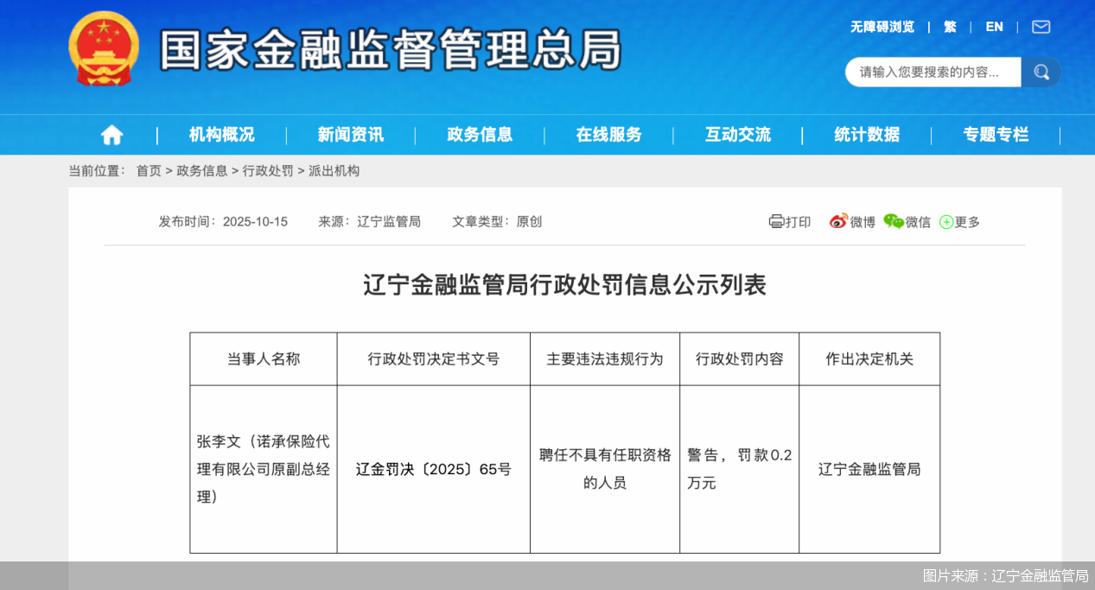Share via the Weibo icon
The height and width of the screenshot is (590, 1095).
838,221
